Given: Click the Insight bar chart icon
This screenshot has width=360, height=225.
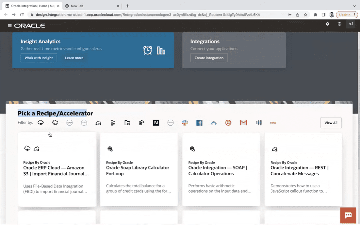Looking at the screenshot, I should tap(161, 51).
